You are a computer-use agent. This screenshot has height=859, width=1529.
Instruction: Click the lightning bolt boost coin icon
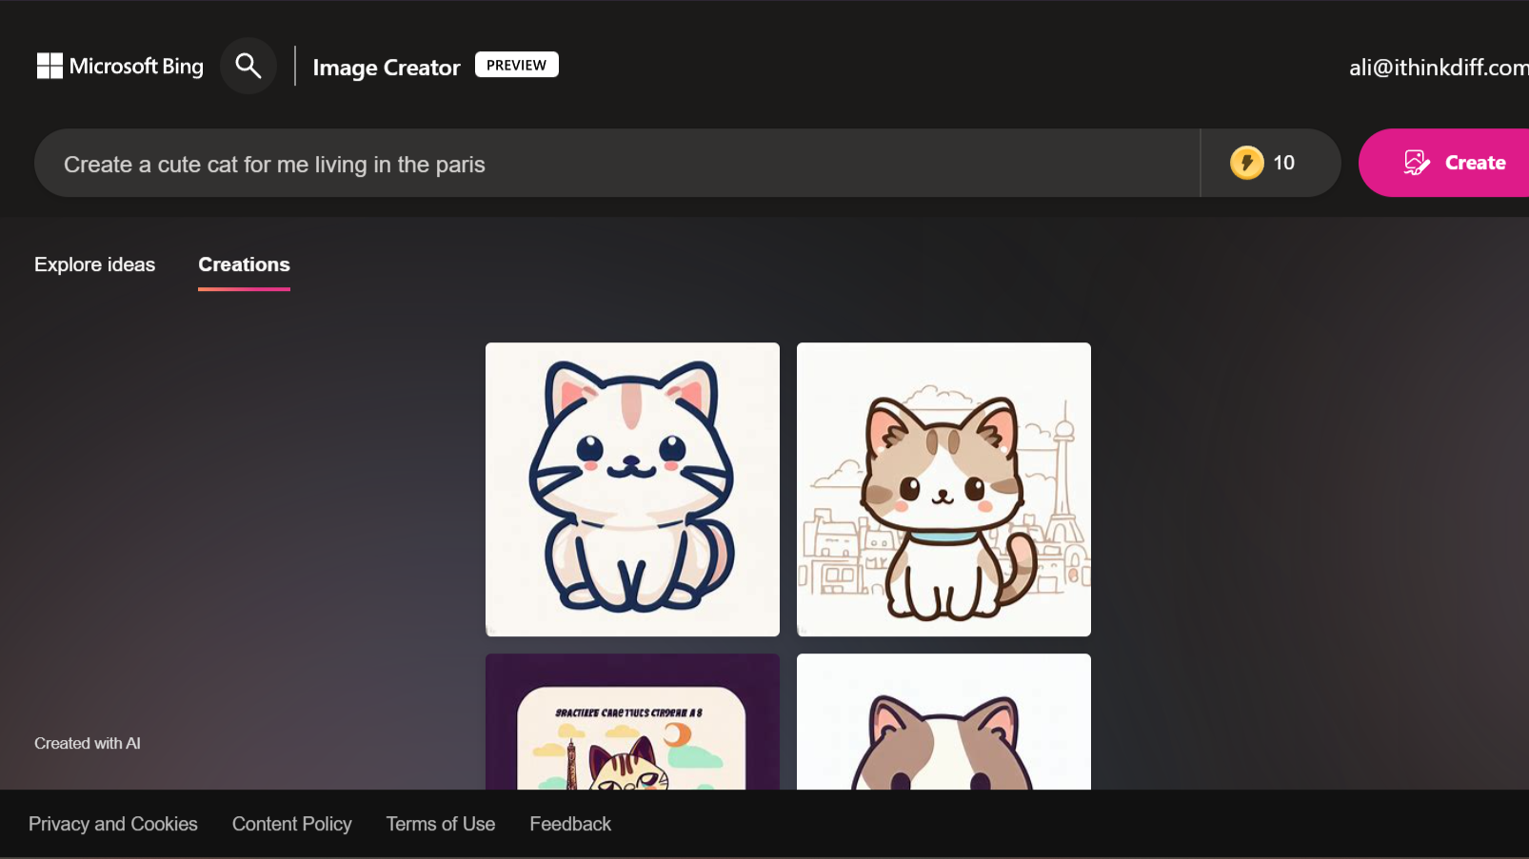pos(1246,163)
